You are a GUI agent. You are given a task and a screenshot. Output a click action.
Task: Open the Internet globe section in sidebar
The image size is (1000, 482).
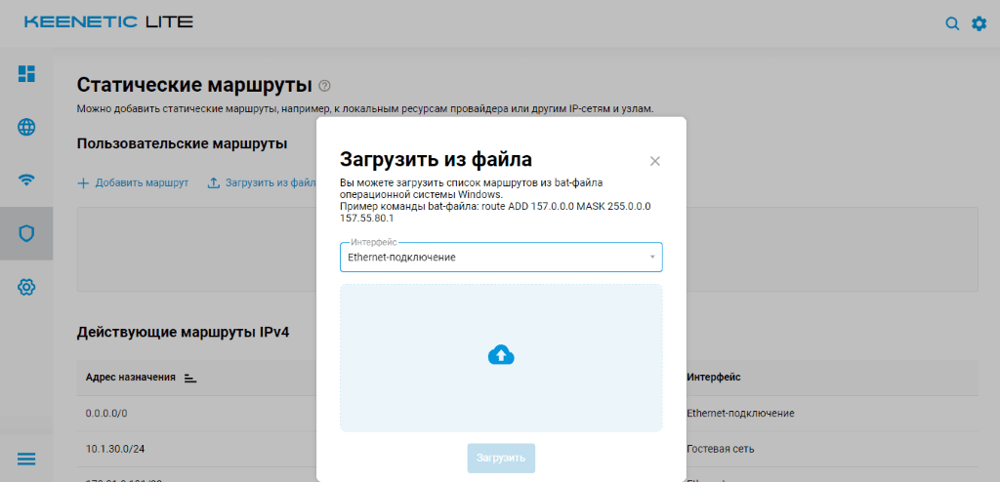[x=26, y=127]
